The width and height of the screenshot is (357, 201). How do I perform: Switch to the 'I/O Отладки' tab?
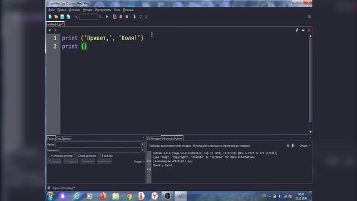pyautogui.click(x=153, y=138)
